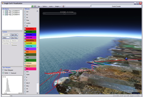The width and height of the screenshot is (144, 97).
Task: Check the Dust attribute
Action: coord(25,72)
